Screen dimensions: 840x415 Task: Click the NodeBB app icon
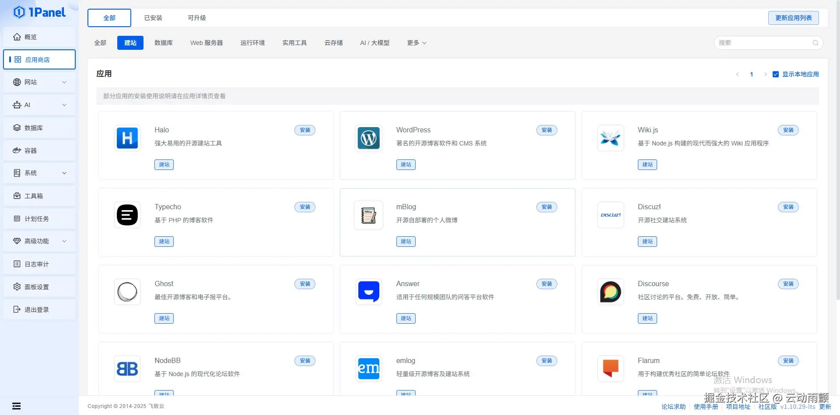tap(127, 369)
